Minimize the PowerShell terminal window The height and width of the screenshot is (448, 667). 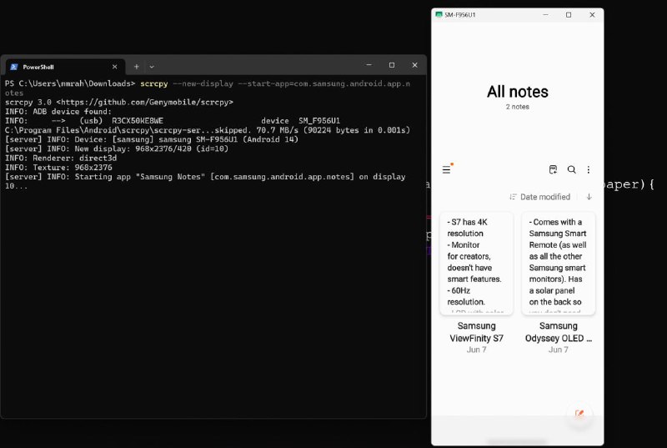point(369,65)
